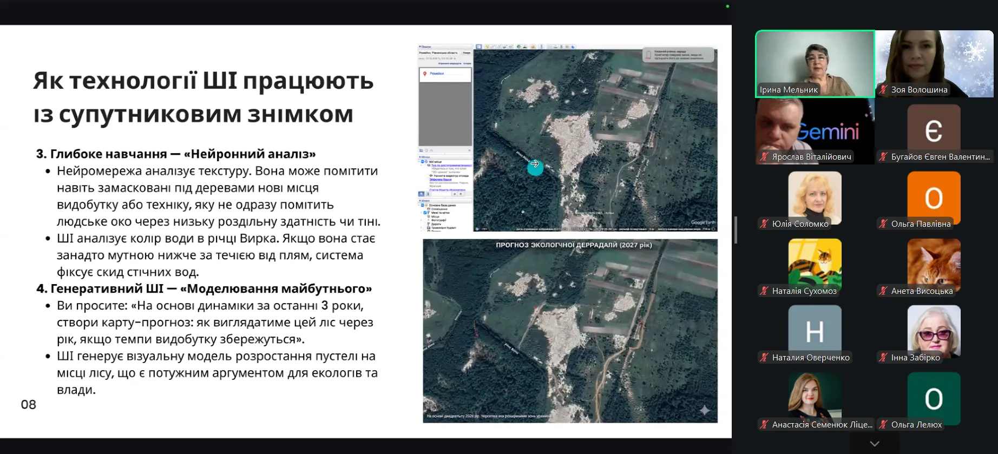This screenshot has height=454, width=998.
Task: Click the Ромейки, Рівненська область search field
Action: click(439, 53)
